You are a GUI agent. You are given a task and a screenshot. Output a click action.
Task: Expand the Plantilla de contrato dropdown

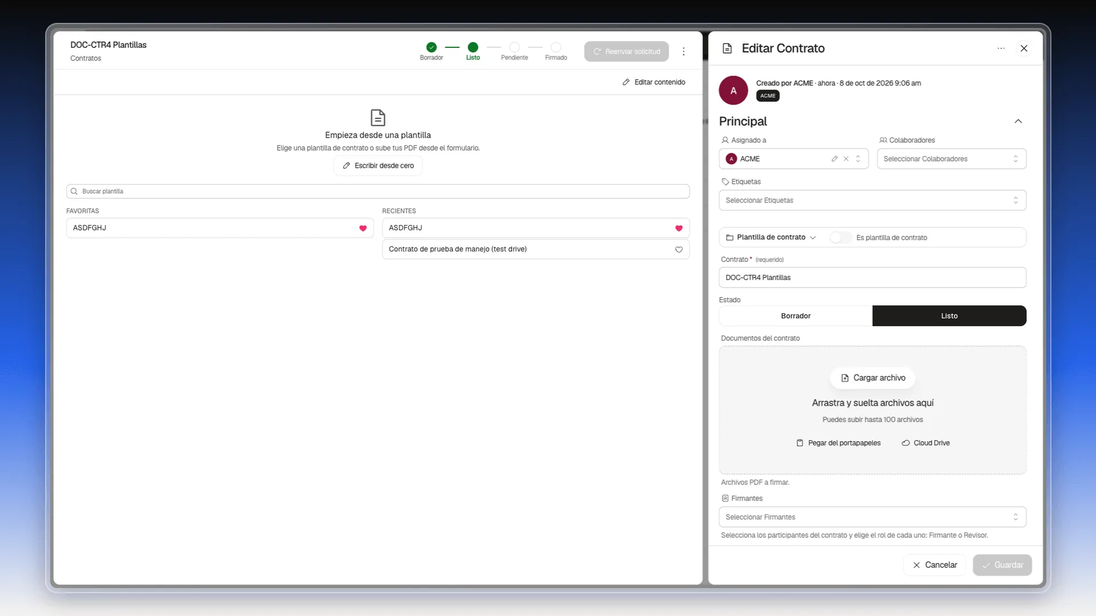771,237
